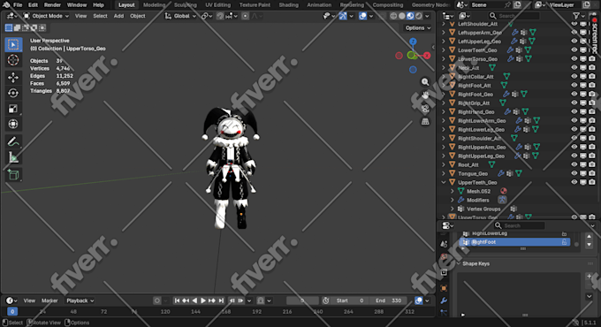
Task: Open the Options dropdown in viewport
Action: [417, 28]
